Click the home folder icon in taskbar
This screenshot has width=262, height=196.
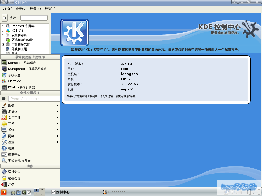coord(19,192)
